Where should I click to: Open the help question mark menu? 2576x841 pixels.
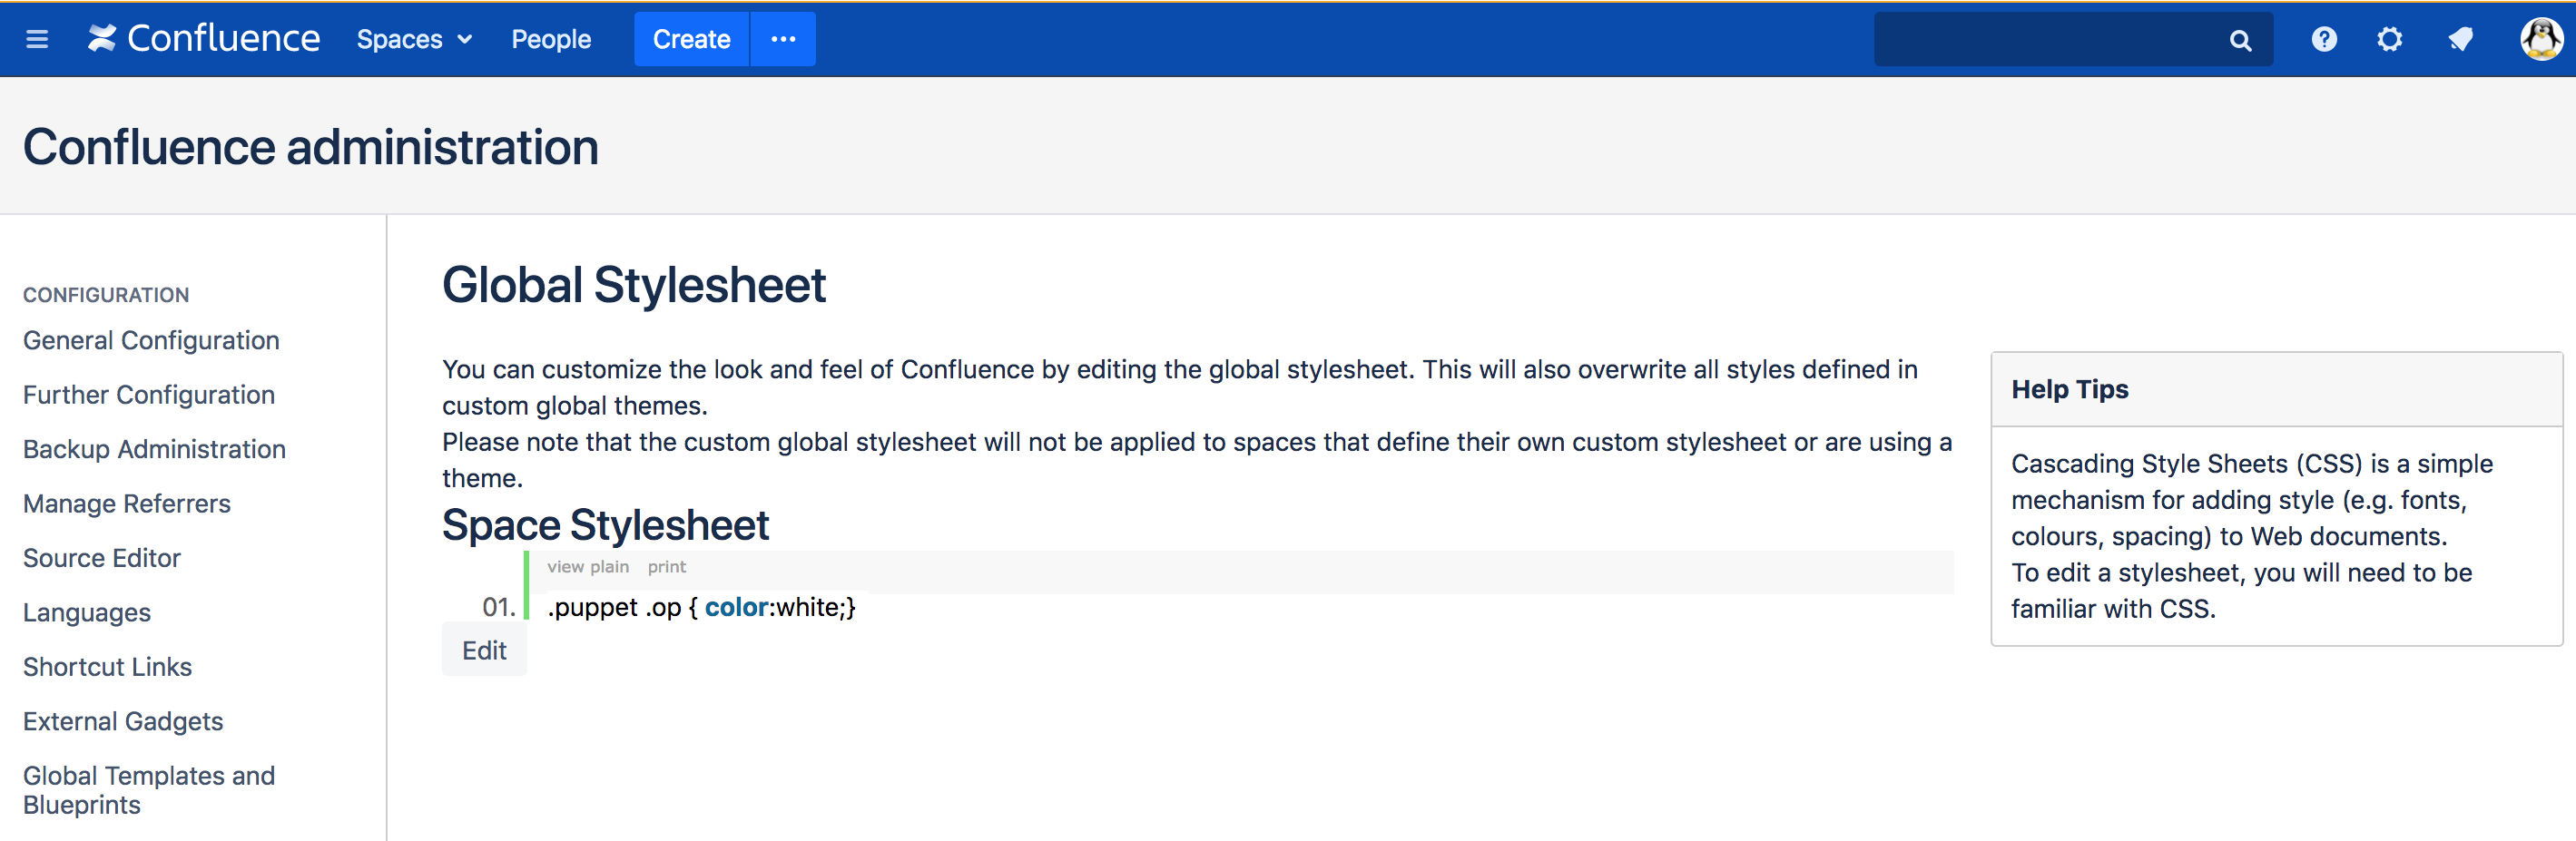[x=2324, y=39]
